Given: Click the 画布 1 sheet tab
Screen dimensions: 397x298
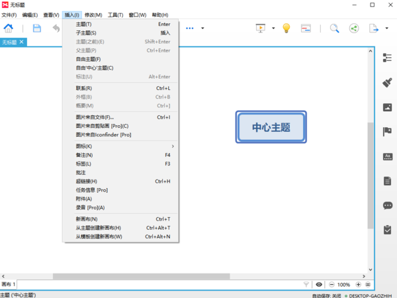Looking at the screenshot, I should tap(9, 284).
